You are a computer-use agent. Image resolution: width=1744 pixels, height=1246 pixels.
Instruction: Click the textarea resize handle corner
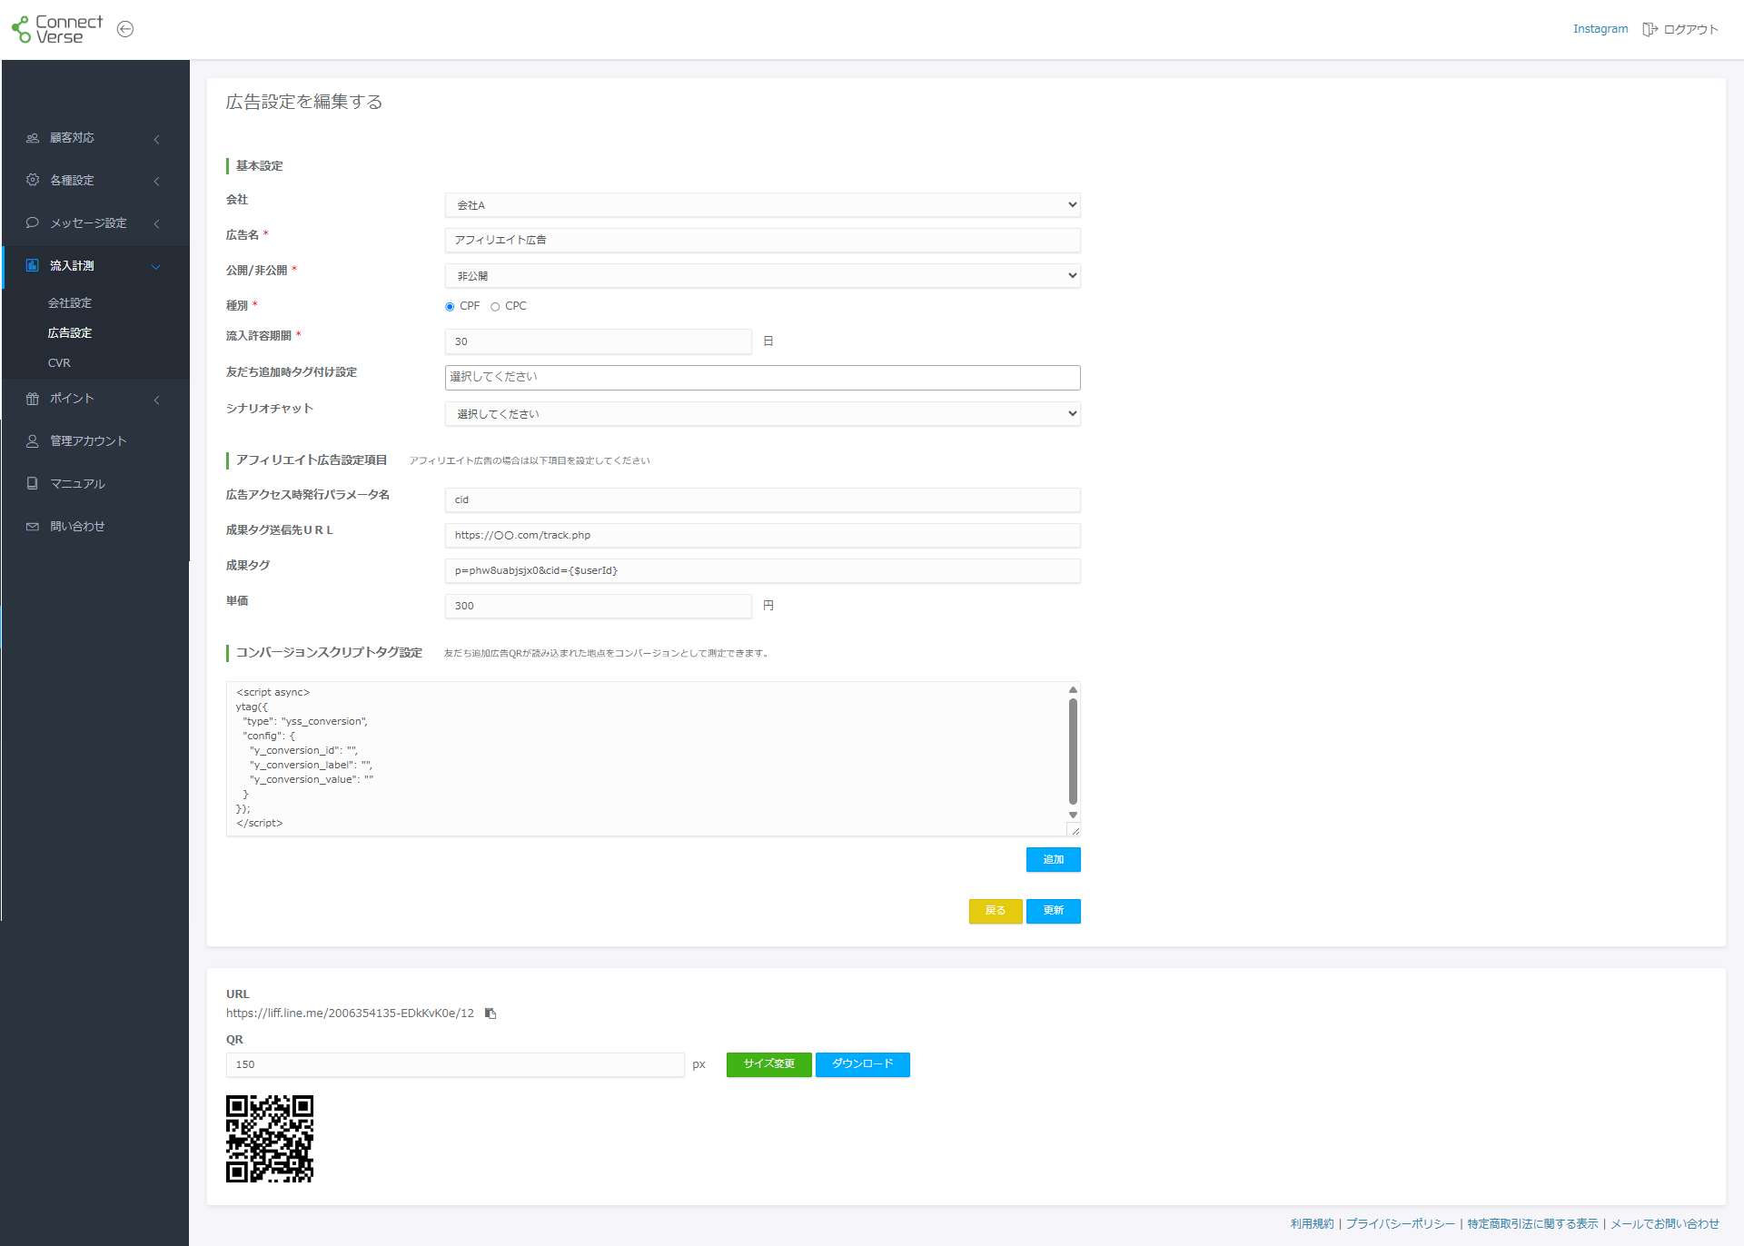click(x=1075, y=831)
